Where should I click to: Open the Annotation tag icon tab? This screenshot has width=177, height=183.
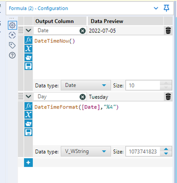point(12,45)
